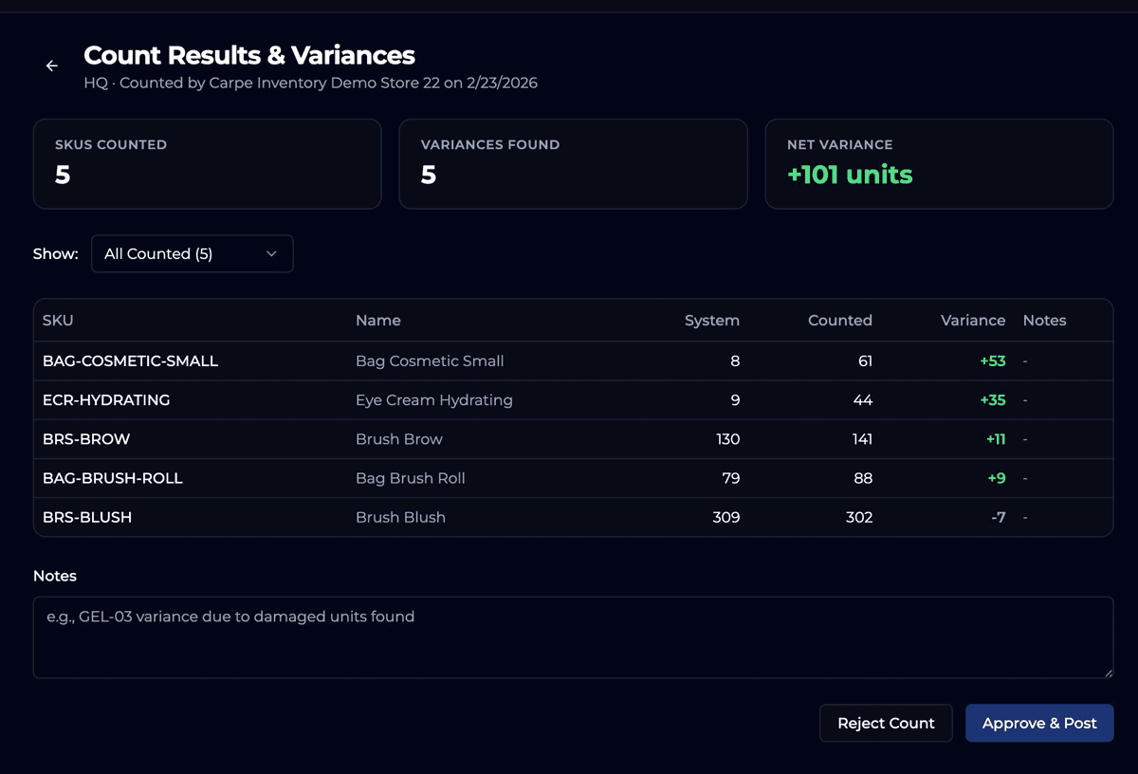
Task: Click the Notes text area to add a note
Action: click(x=573, y=636)
